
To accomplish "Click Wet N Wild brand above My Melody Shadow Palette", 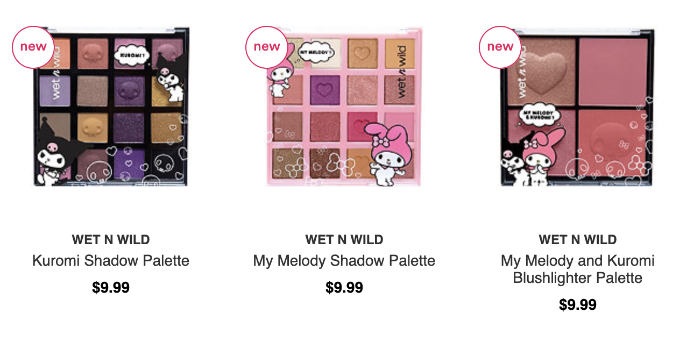I will [x=344, y=239].
